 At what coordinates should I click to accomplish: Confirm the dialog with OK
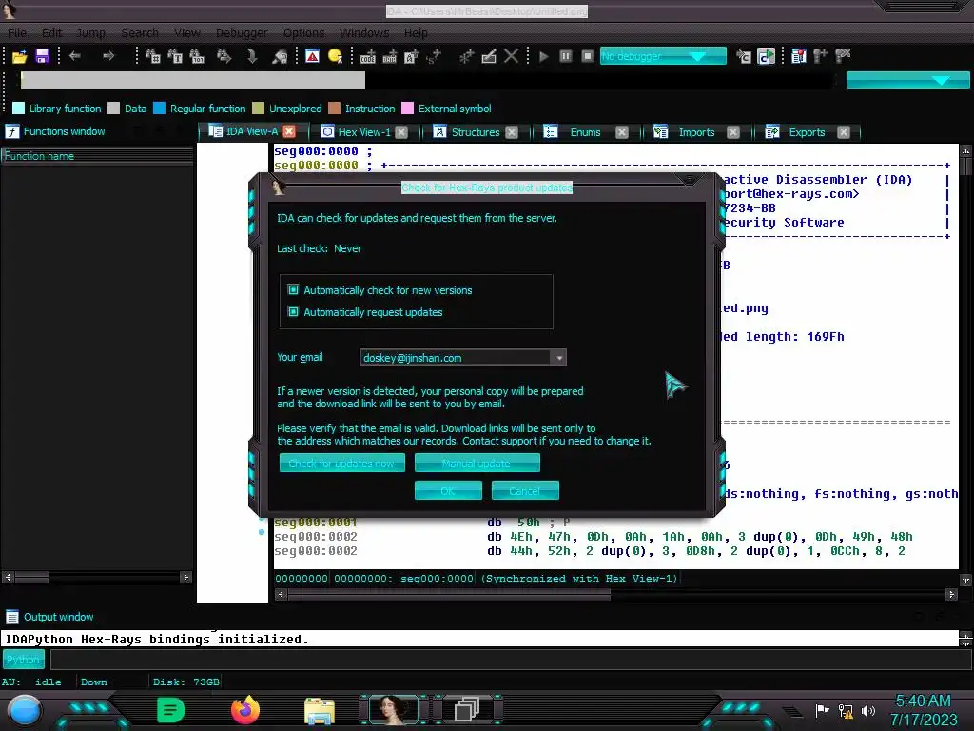tap(448, 490)
